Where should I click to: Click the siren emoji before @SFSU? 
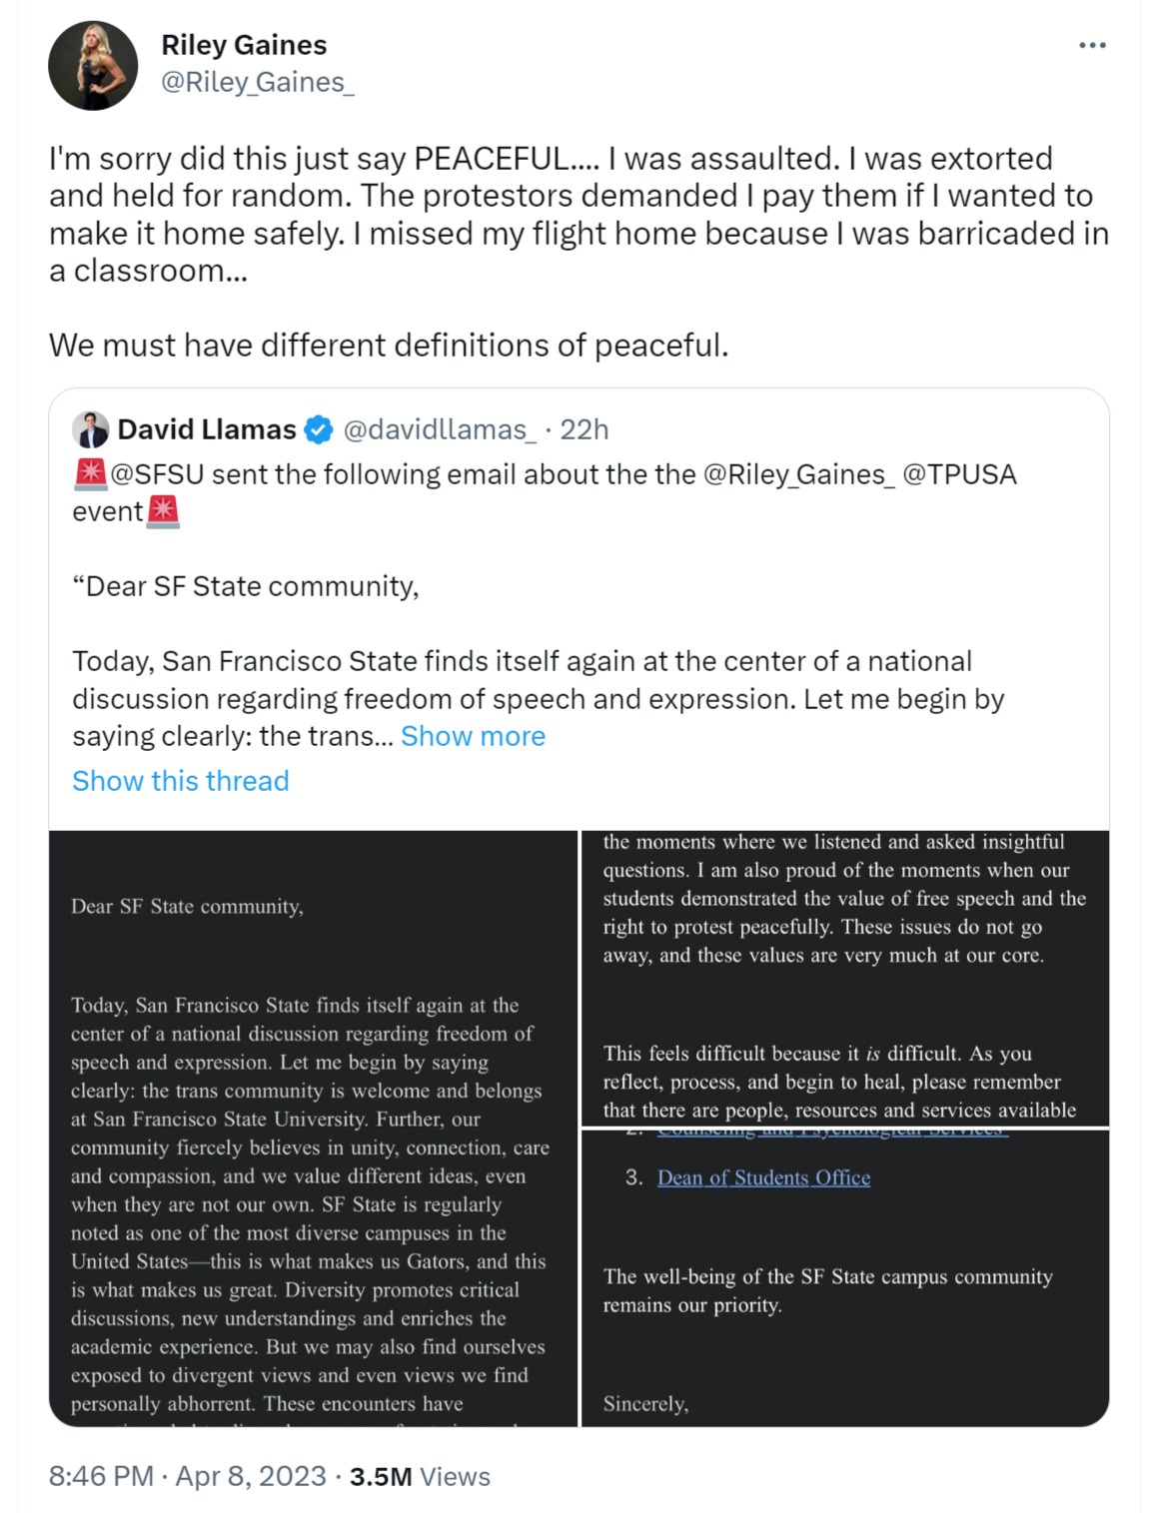(x=90, y=473)
